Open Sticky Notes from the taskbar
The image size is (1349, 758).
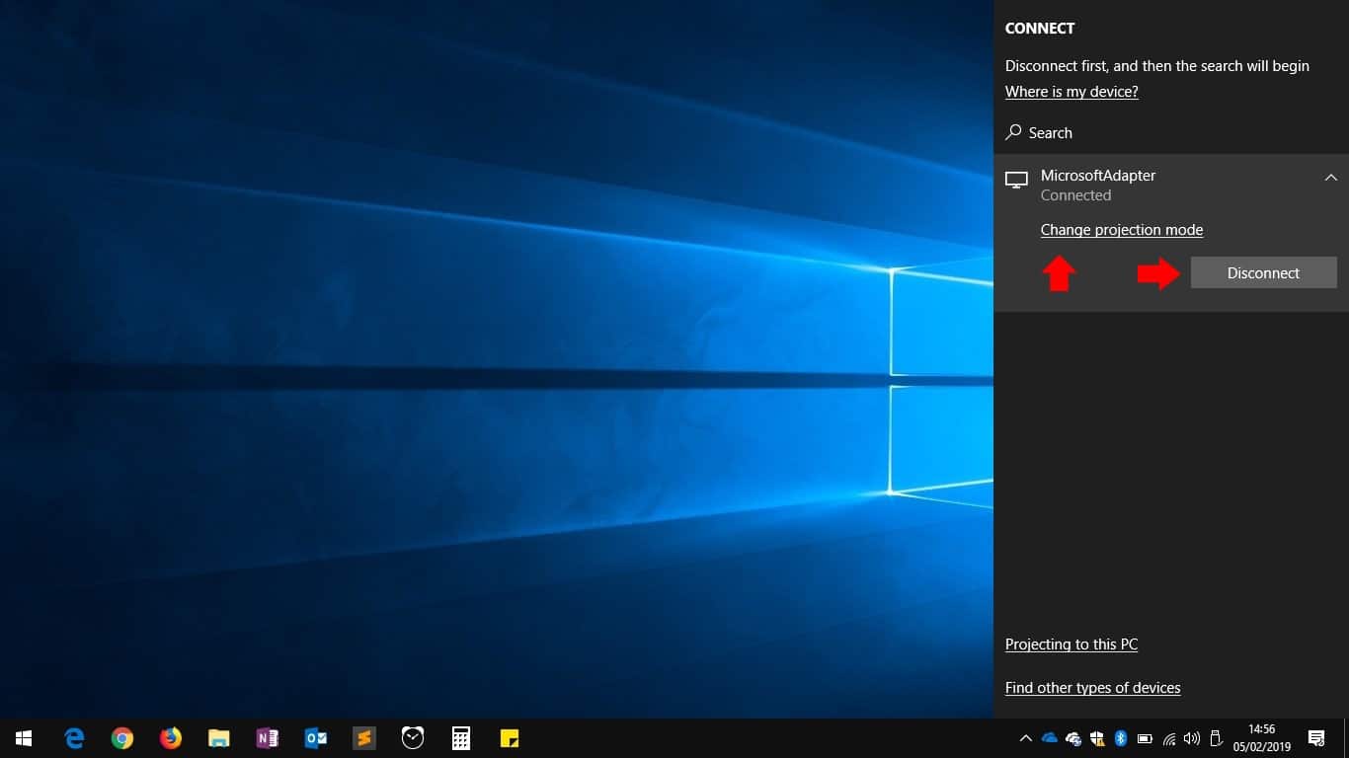coord(510,738)
